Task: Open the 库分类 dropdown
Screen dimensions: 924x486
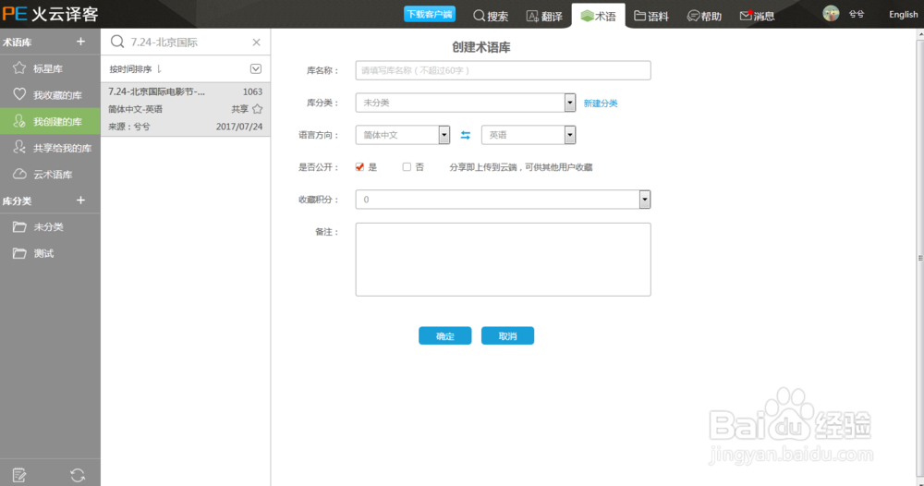Action: tap(466, 103)
